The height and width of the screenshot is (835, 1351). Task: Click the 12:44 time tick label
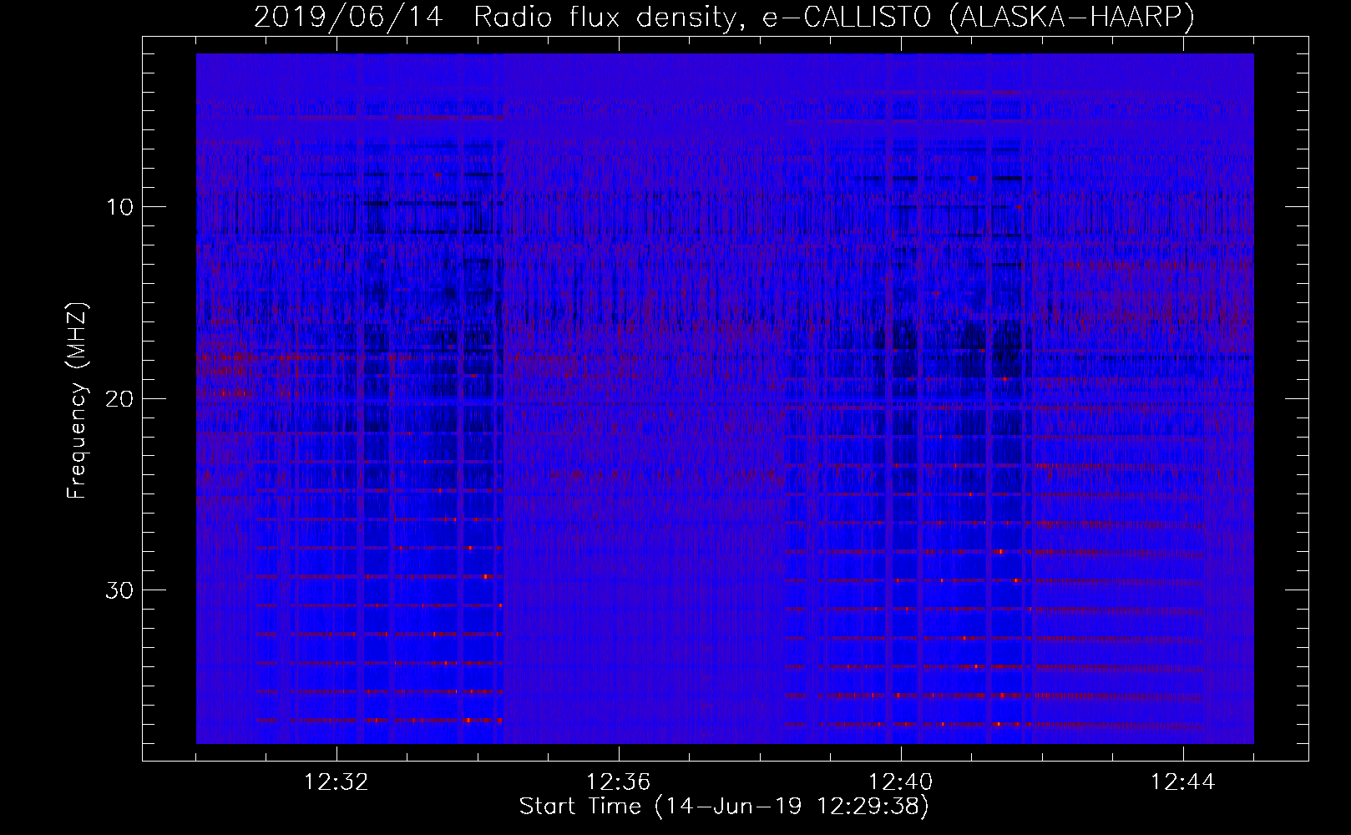click(1183, 782)
